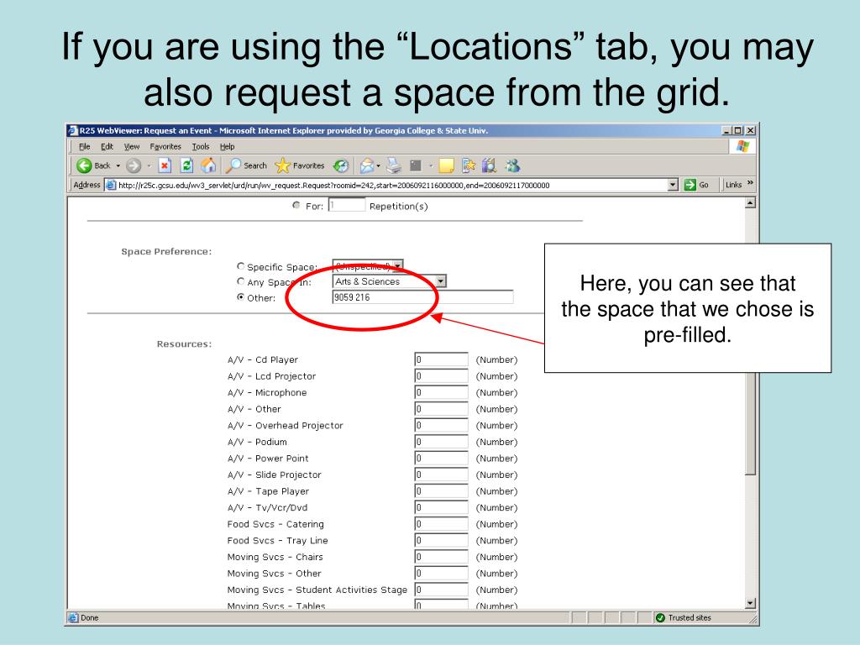
Task: Click the Address bar URL field
Action: point(392,186)
